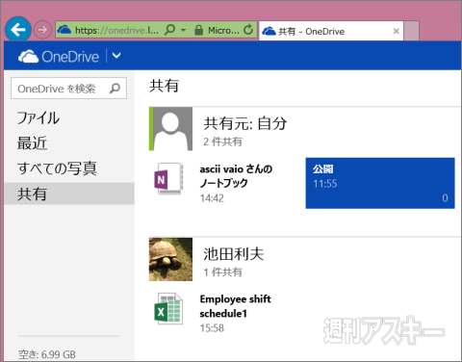Select 共有 in the sidebar
This screenshot has width=462, height=362.
coord(69,194)
